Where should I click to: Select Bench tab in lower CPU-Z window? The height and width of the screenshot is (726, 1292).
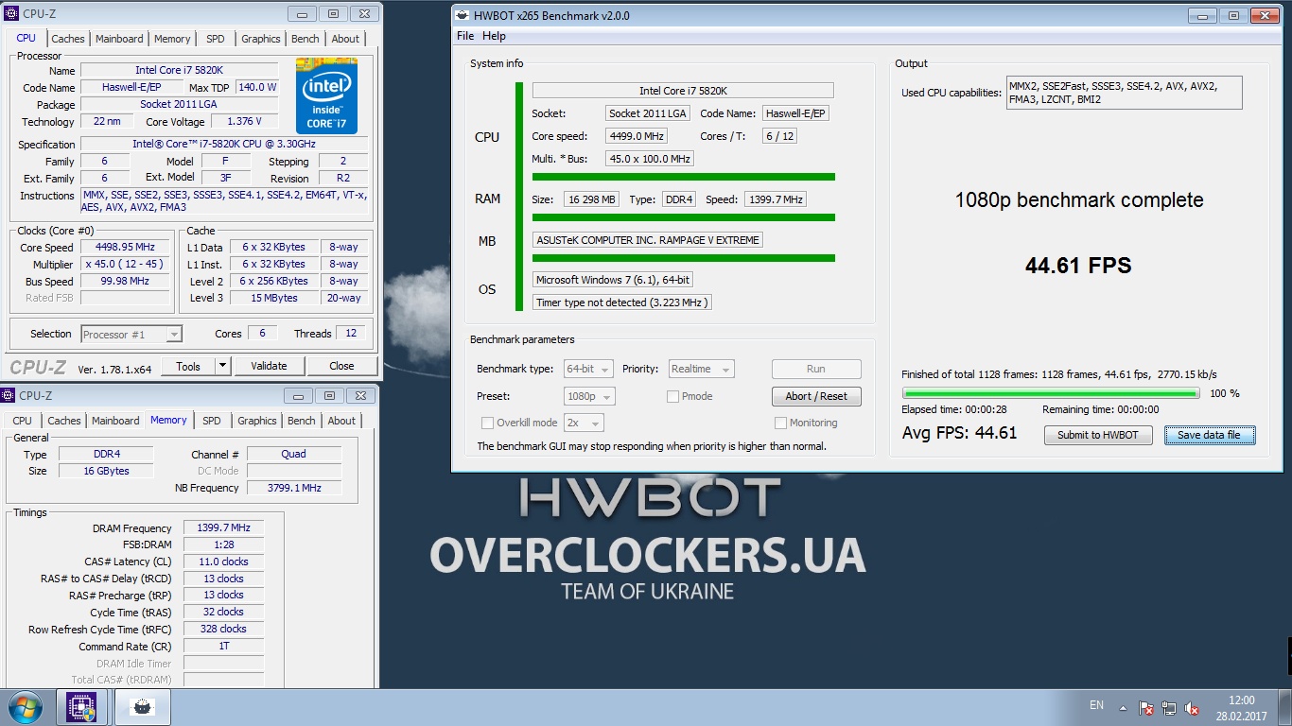click(x=302, y=421)
